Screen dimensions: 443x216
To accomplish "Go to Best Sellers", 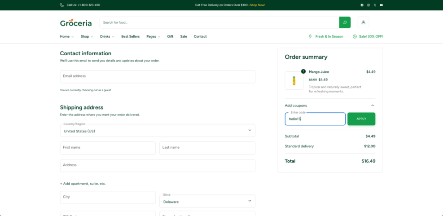I will [x=131, y=36].
